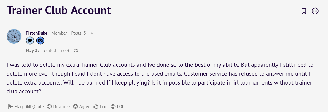This screenshot has width=328, height=112.
Task: Click the quotation marks icon
Action: (x=28, y=107)
